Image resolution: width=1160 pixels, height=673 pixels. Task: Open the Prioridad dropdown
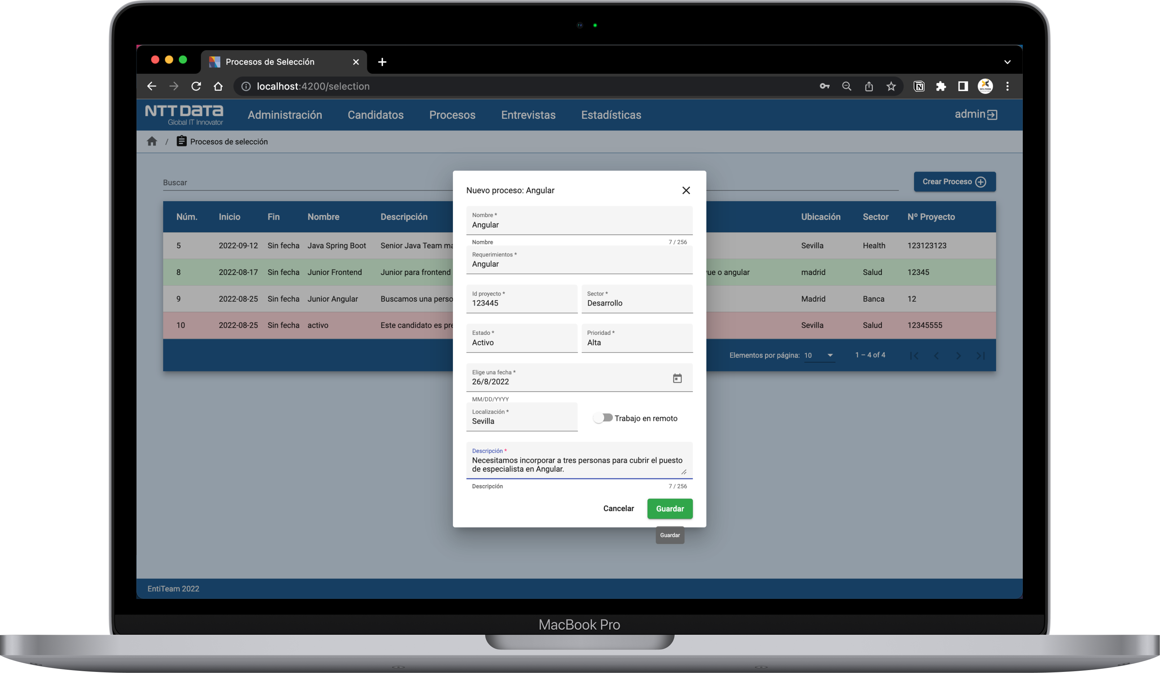pyautogui.click(x=637, y=342)
